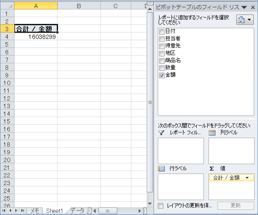Click the 担当者 field name
Screen dimensions: 258x215
click(173, 38)
